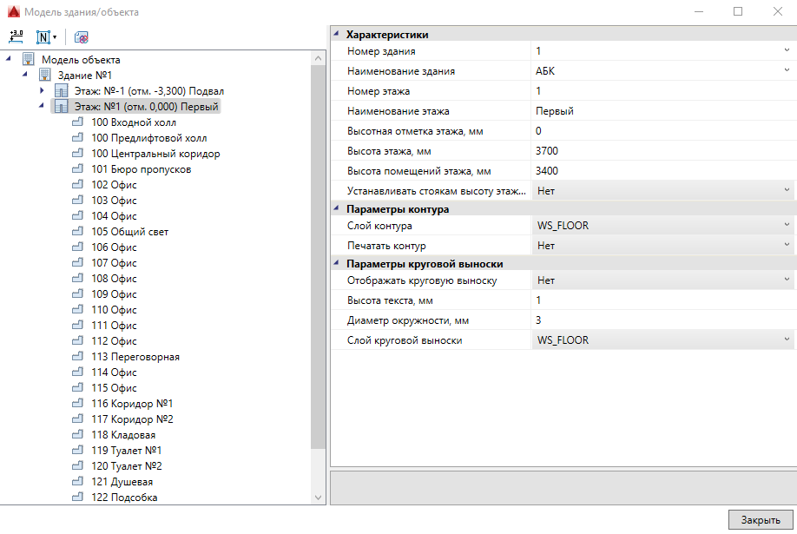The height and width of the screenshot is (534, 797).
Task: Expand the Этаж №-1 Подвал node
Action: point(42,90)
